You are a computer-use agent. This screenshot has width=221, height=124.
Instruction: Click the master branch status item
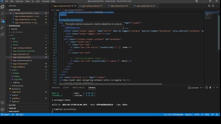pyautogui.click(x=6, y=115)
